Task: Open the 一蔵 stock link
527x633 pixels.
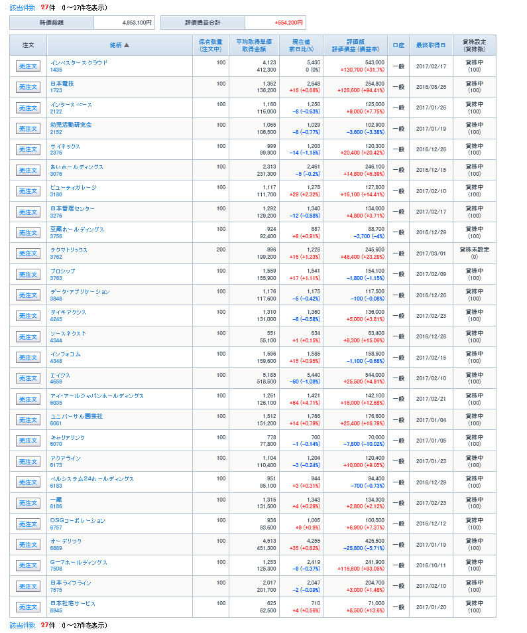Action: [x=56, y=500]
